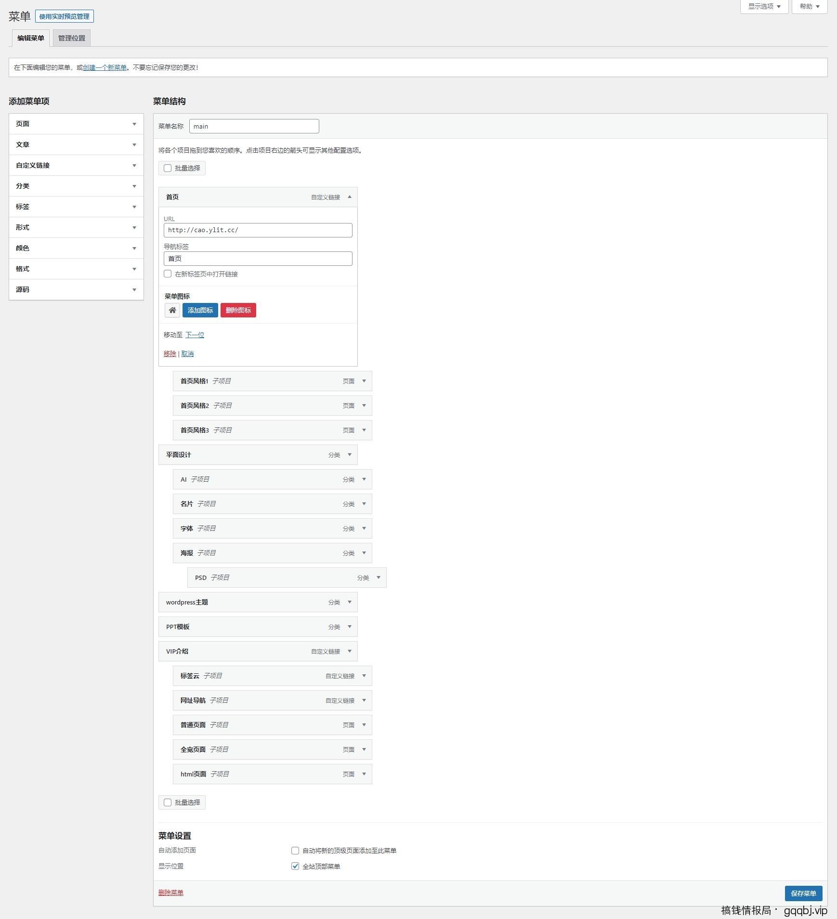Collapse the 首页 menu item arrow
The height and width of the screenshot is (919, 837).
point(350,197)
